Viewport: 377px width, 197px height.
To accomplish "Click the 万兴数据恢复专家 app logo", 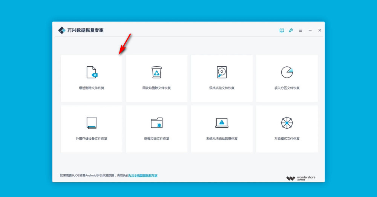I will (x=62, y=30).
